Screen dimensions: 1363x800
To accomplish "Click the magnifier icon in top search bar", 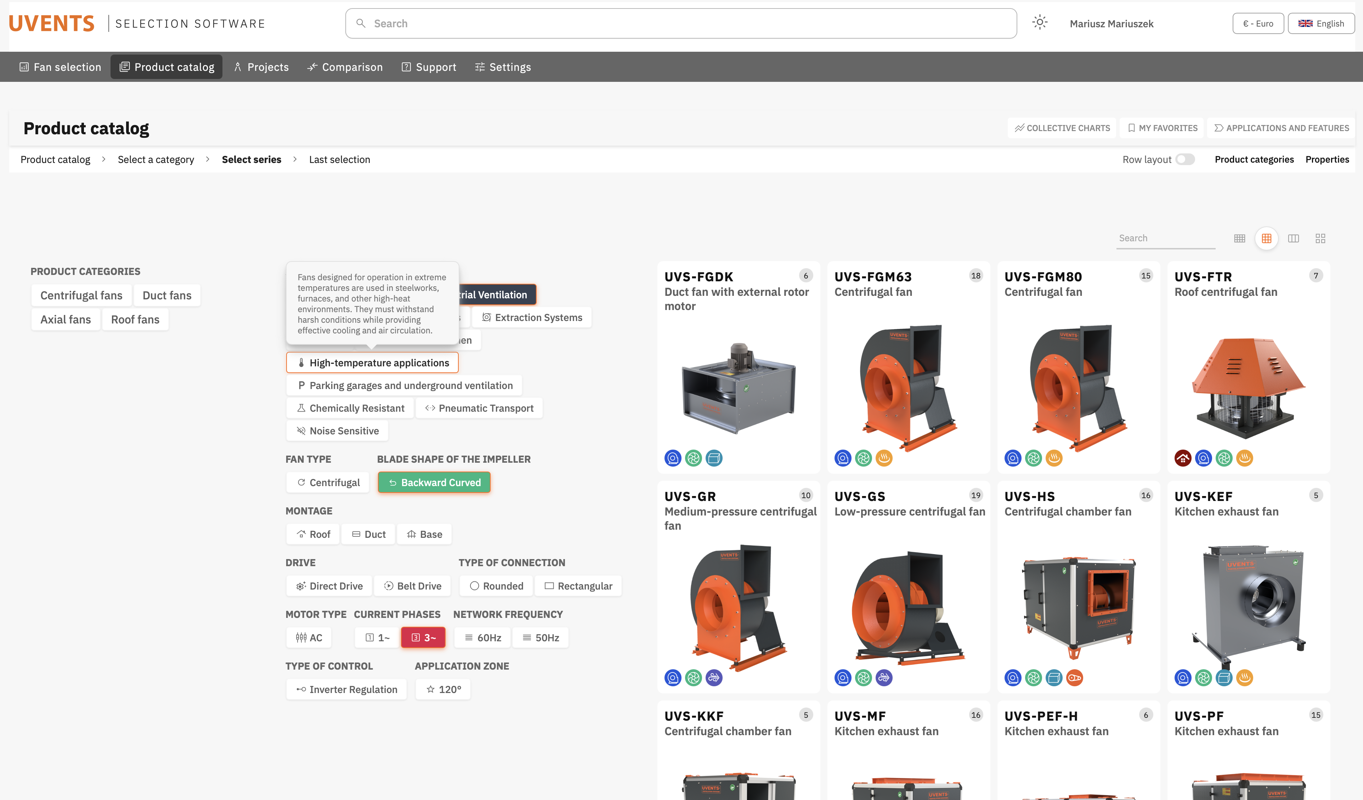I will (361, 23).
